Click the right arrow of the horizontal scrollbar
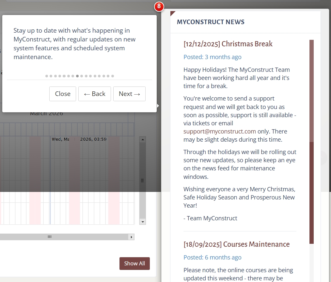This screenshot has height=282, width=331. (x=132, y=237)
